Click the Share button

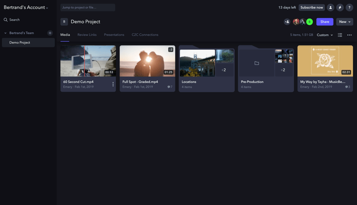tap(325, 22)
